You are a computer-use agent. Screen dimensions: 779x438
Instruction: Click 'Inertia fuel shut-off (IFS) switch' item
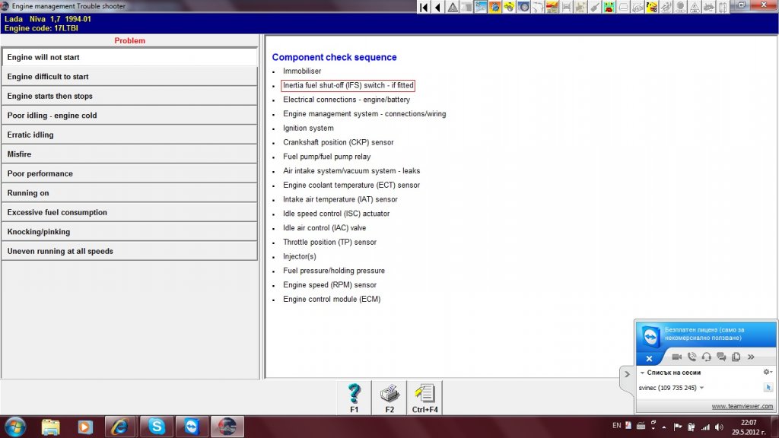(348, 85)
